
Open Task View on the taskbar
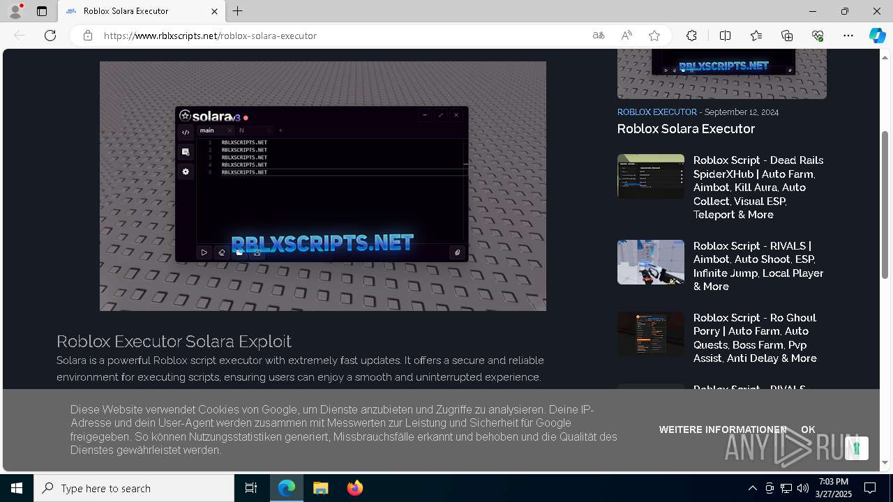coord(251,488)
